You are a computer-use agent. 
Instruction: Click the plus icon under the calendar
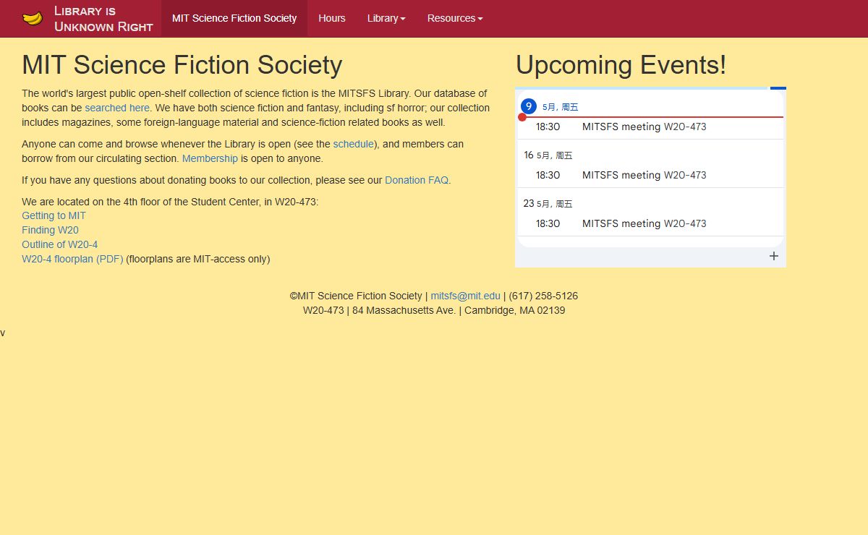tap(774, 256)
